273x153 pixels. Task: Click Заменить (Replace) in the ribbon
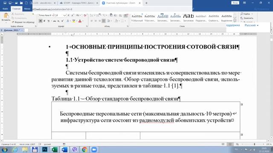click(247, 18)
